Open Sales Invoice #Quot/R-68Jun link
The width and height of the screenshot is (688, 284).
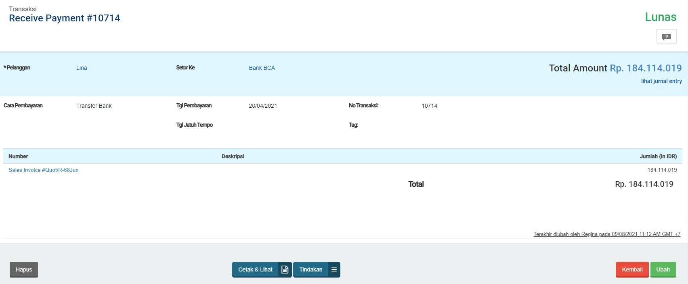click(x=44, y=170)
